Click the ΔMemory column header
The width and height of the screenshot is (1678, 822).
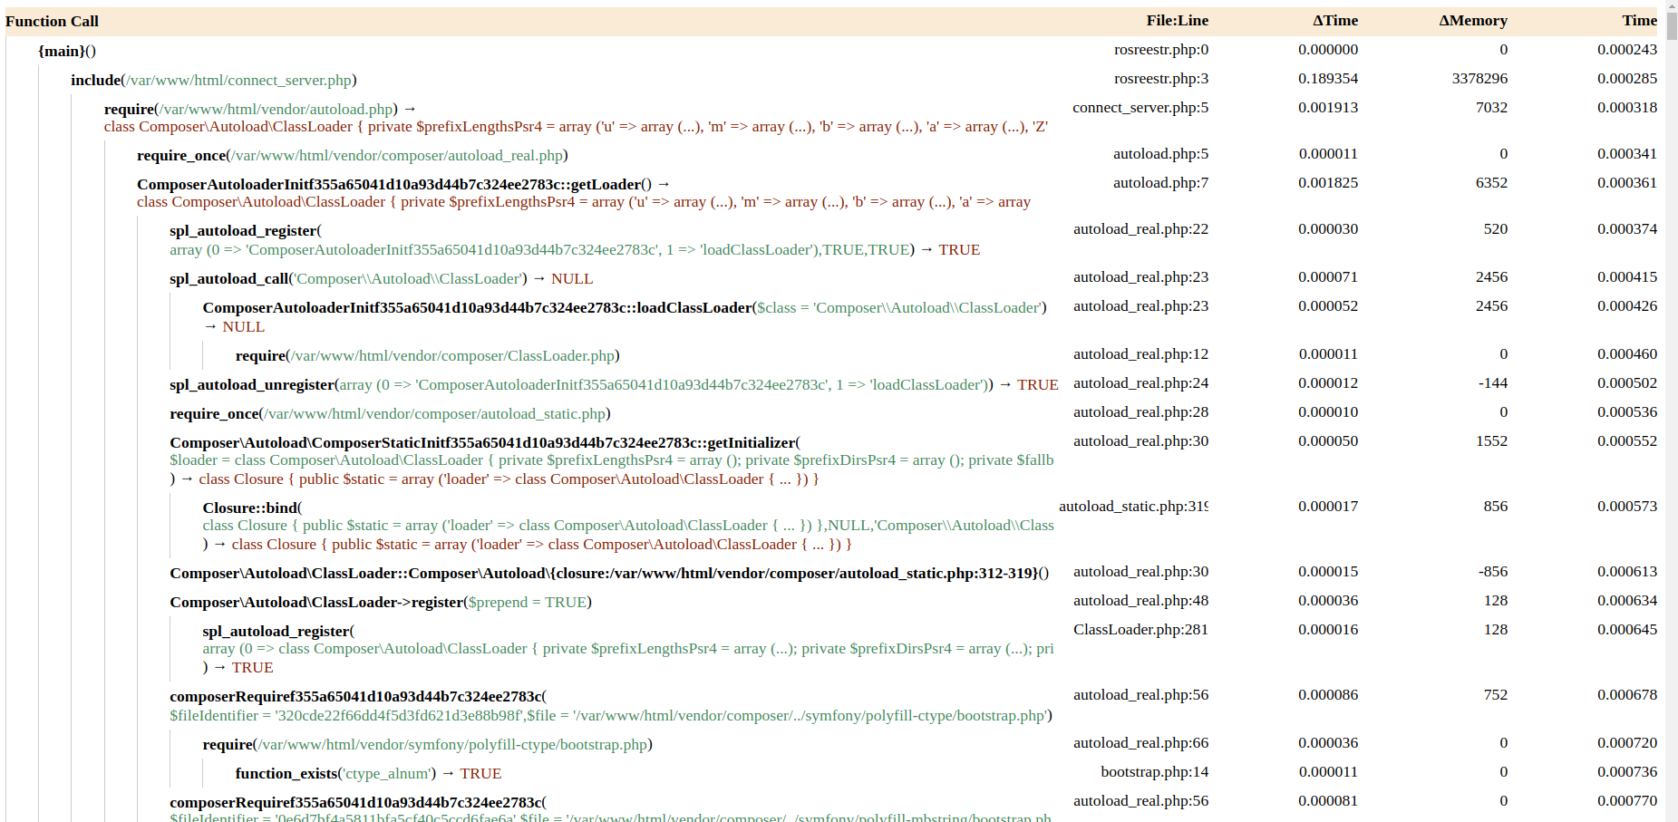(1472, 21)
